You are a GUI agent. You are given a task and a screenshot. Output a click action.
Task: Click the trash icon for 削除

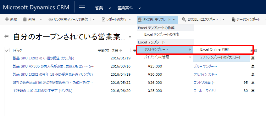25,19
